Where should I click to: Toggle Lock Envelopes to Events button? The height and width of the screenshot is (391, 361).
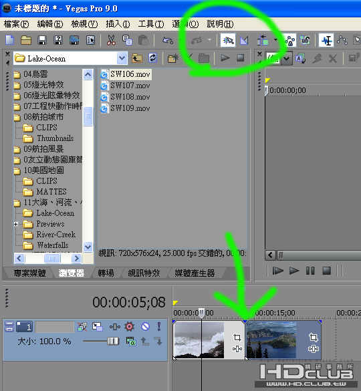click(290, 40)
